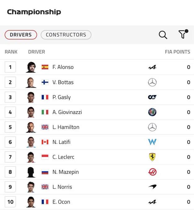Screen dimensions: 194x210
Task: Open F. Alonso driver name
Action: point(63,67)
